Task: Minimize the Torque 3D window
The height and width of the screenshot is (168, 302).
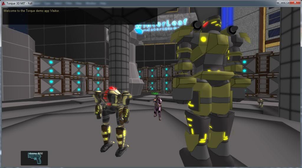Action: (x=280, y=3)
